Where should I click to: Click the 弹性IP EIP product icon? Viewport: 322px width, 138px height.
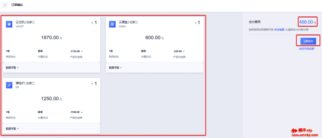(x=9, y=85)
